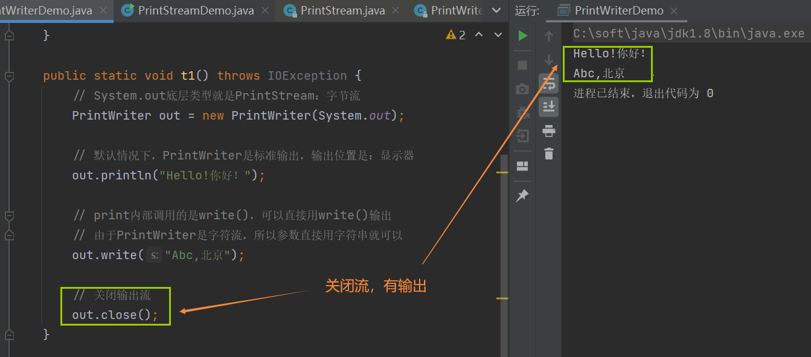The width and height of the screenshot is (811, 357).
Task: Click the '运行:' run panel label
Action: (x=527, y=10)
